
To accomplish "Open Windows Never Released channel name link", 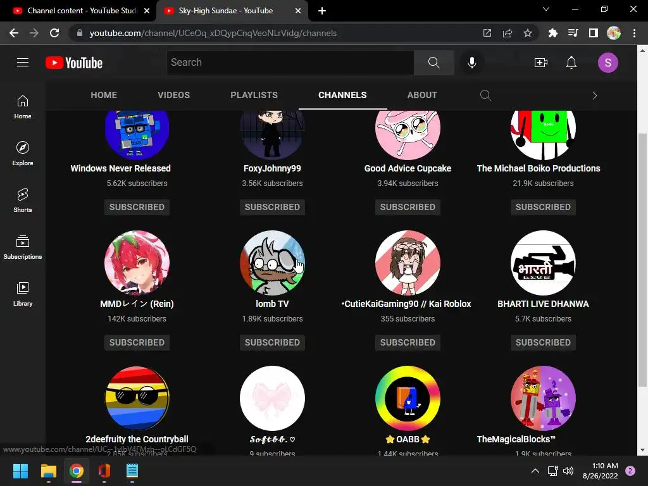I will pos(121,168).
